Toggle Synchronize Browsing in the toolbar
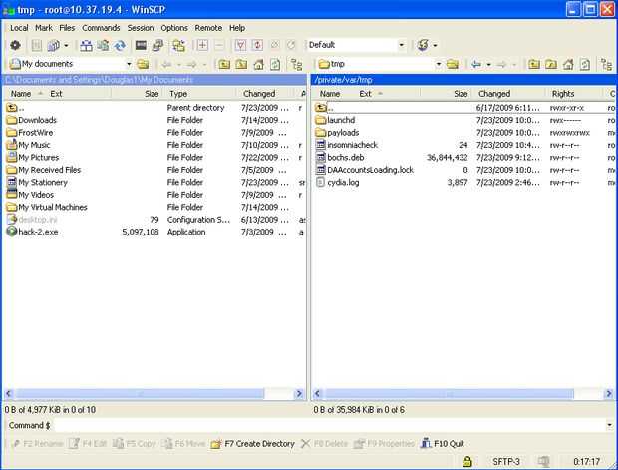The height and width of the screenshot is (470, 618). tap(178, 45)
